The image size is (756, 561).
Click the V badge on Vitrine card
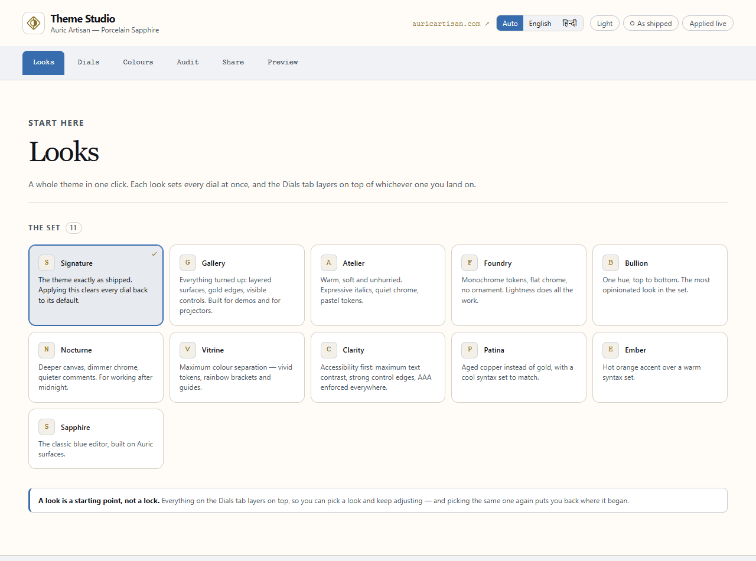[188, 350]
